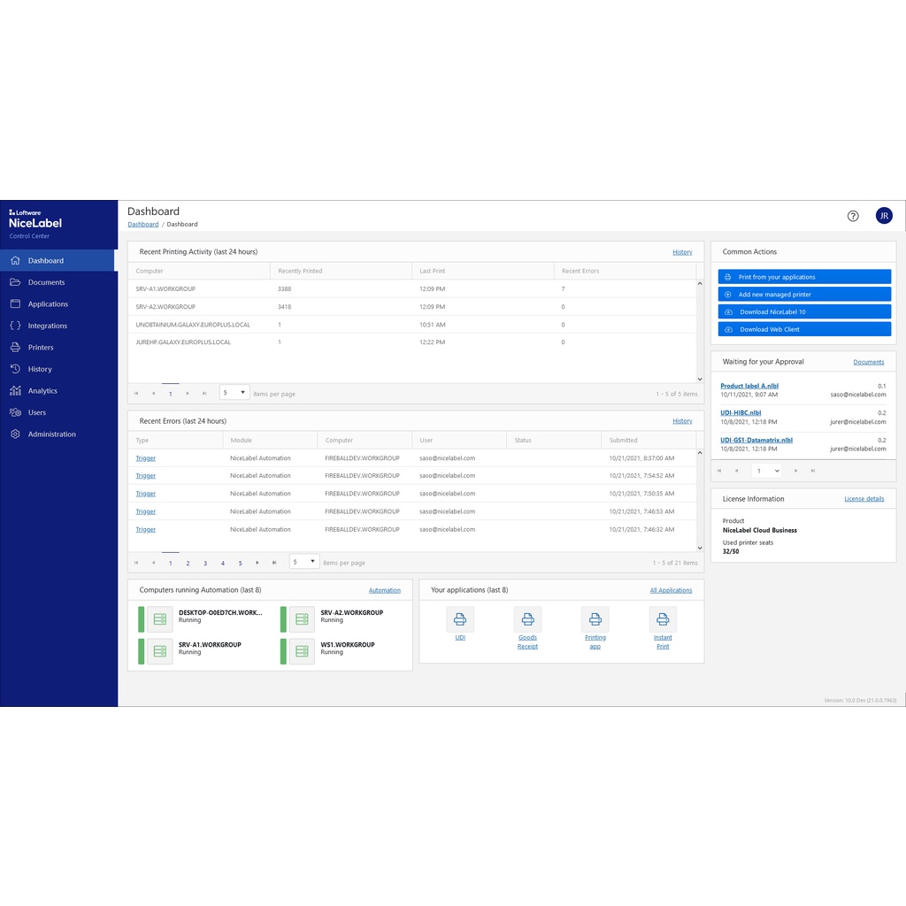Click the WS1.WORKGROUP server icon
The height and width of the screenshot is (906, 906).
pos(302,651)
